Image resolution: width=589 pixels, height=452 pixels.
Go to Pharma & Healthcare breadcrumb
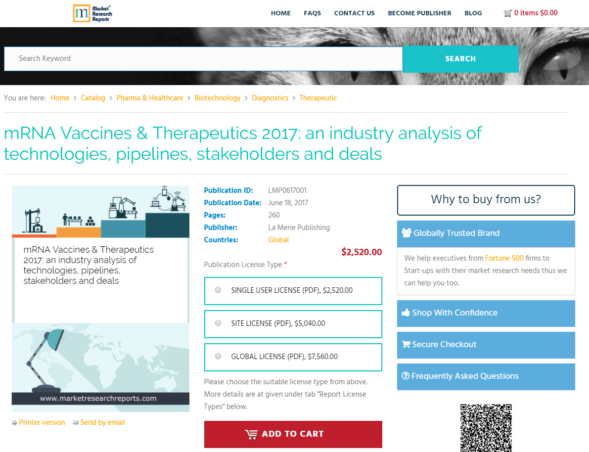pyautogui.click(x=150, y=98)
